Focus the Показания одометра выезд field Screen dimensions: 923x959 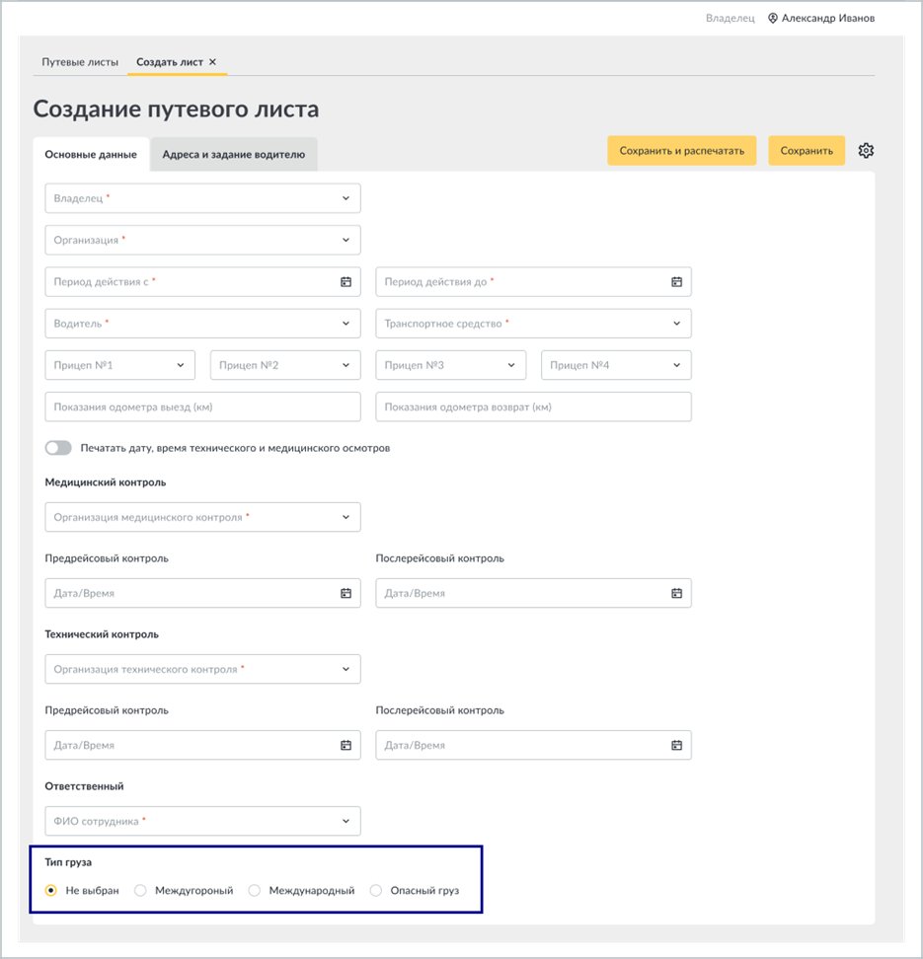pos(202,406)
